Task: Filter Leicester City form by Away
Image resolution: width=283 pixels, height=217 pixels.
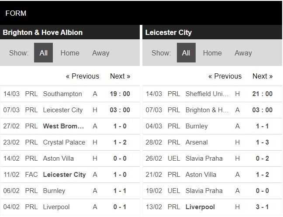Action: (243, 53)
